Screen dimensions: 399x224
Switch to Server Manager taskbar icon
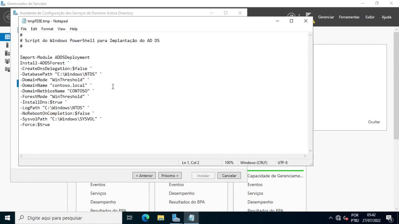pyautogui.click(x=176, y=218)
